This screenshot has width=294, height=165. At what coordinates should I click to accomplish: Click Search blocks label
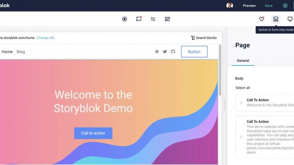click(x=206, y=38)
